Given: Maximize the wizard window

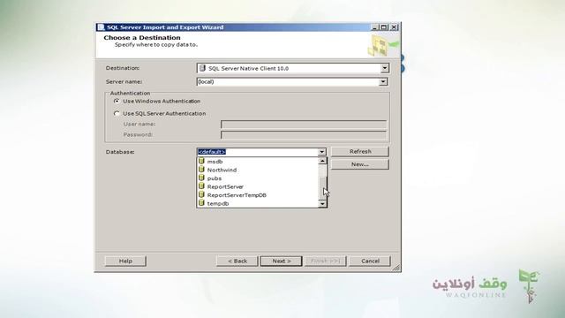Looking at the screenshot, I should (x=384, y=27).
